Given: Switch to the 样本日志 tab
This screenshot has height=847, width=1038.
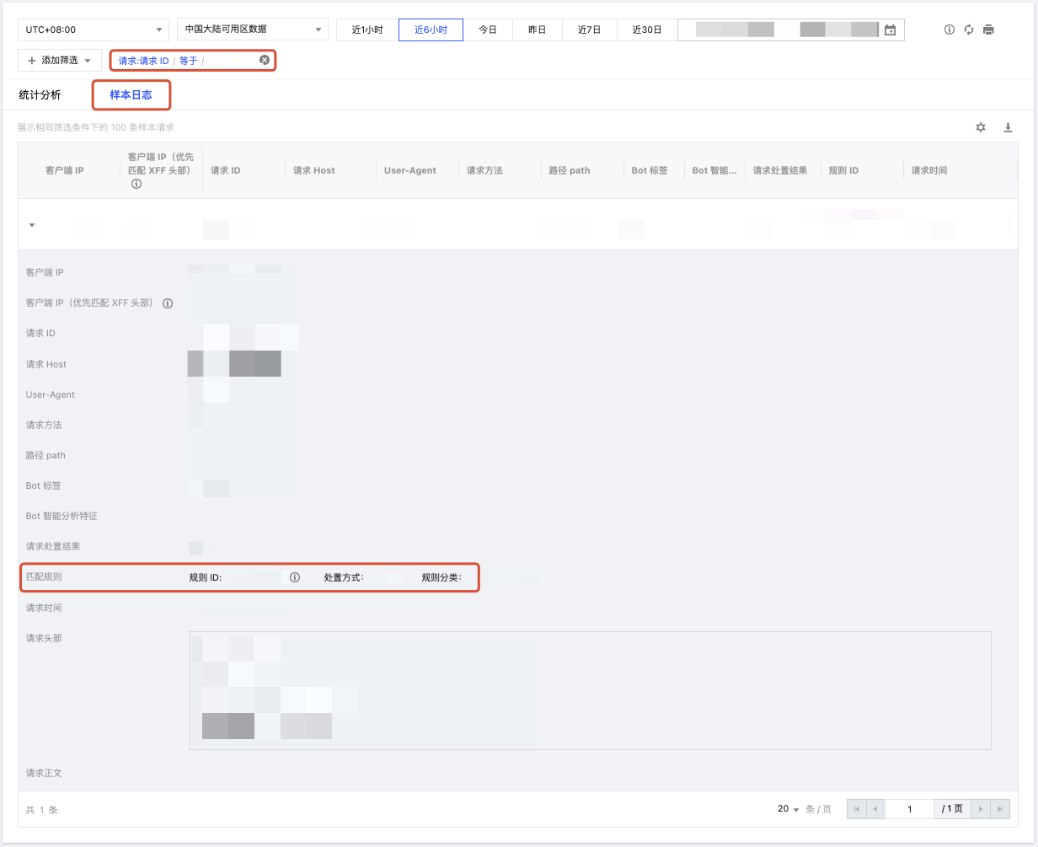Looking at the screenshot, I should (x=131, y=95).
